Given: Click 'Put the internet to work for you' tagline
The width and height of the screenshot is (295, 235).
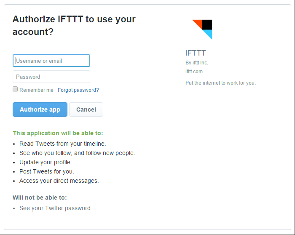Looking at the screenshot, I should (x=220, y=83).
